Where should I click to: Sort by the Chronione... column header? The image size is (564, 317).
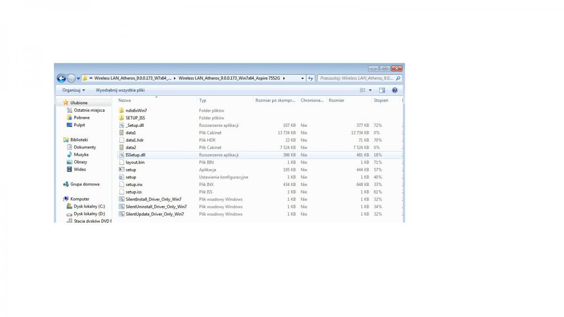point(313,101)
